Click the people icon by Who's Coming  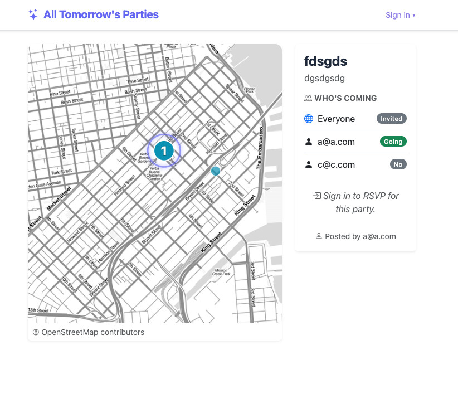(x=308, y=98)
